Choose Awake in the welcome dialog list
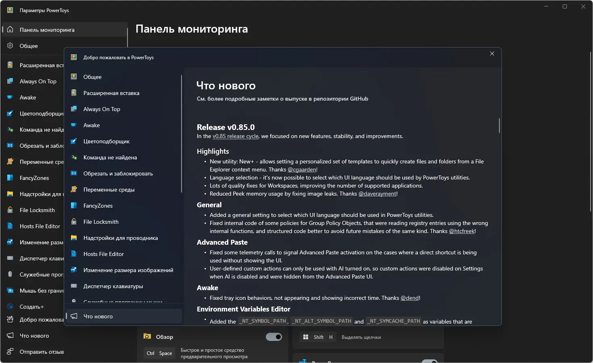 pyautogui.click(x=124, y=125)
